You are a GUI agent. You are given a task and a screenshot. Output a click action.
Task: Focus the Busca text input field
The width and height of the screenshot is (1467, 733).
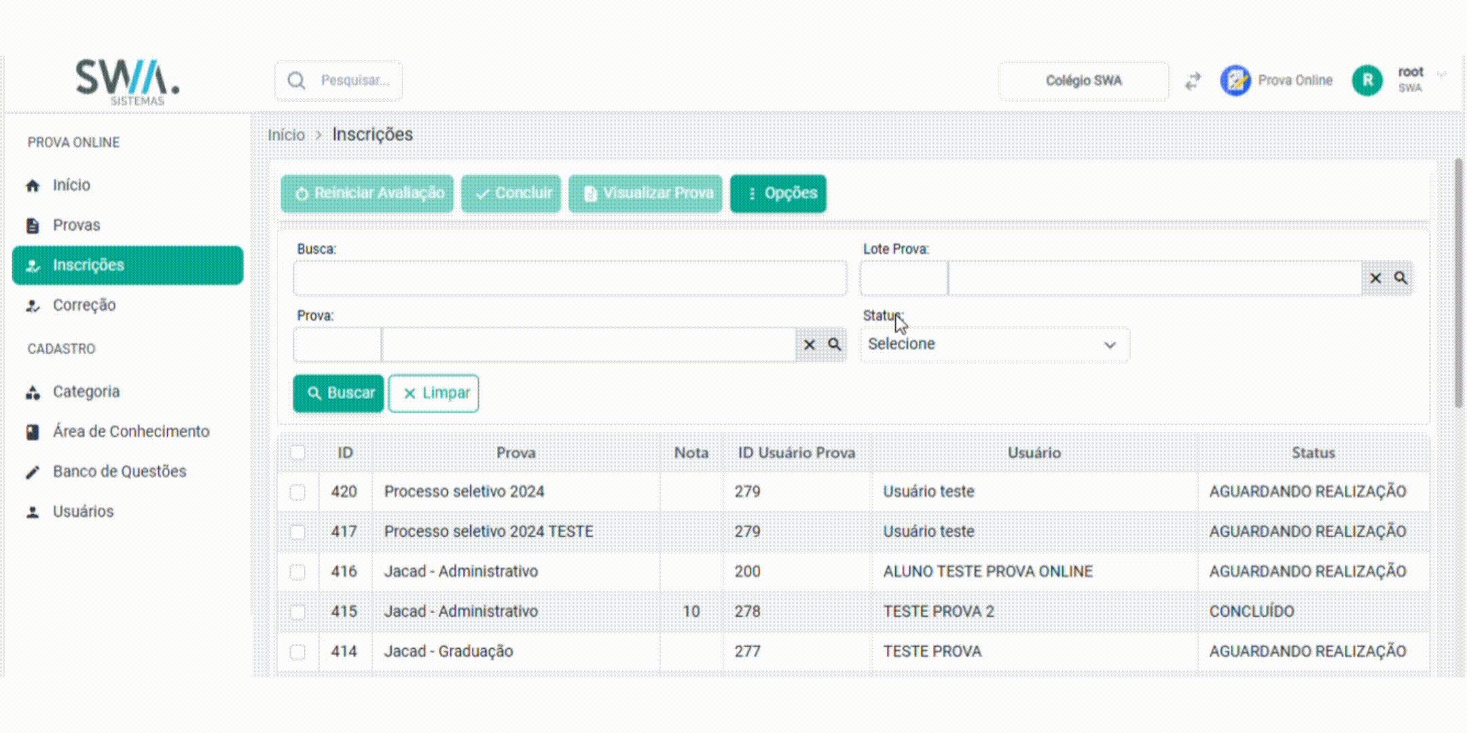[x=570, y=278]
